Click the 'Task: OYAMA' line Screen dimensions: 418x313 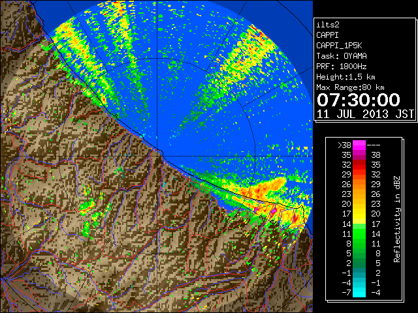(342, 56)
